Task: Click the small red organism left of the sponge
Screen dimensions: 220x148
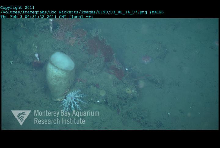Action: coord(37,63)
